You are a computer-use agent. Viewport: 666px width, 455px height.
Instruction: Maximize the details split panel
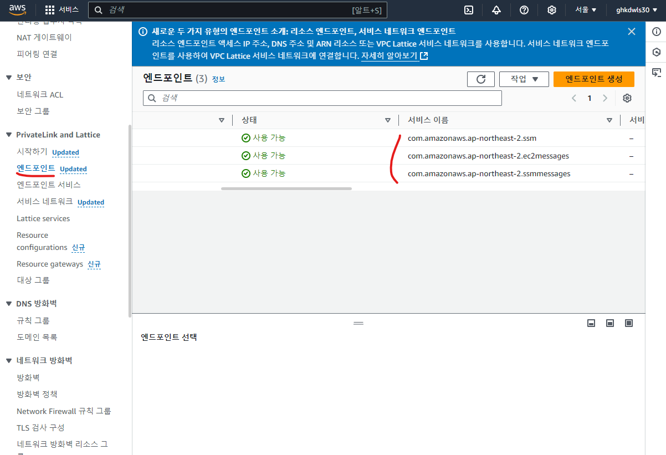point(629,323)
